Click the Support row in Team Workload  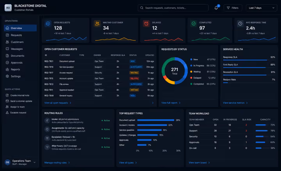232,131
